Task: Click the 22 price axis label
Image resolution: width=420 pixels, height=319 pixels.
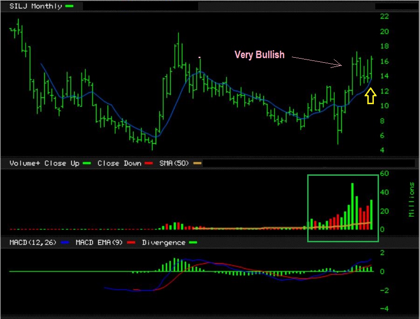Action: pos(385,16)
